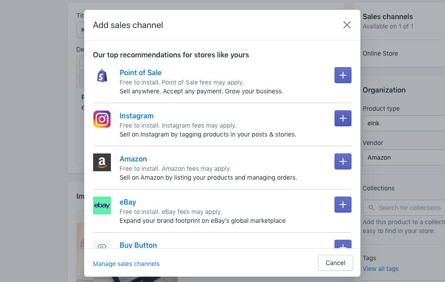The width and height of the screenshot is (445, 282).
Task: Open View all tags link
Action: click(x=380, y=269)
